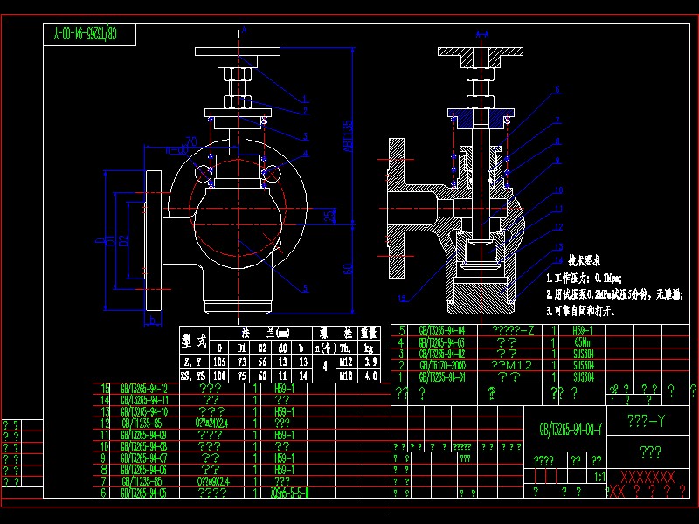Click the 60 dimension on left view

click(345, 267)
